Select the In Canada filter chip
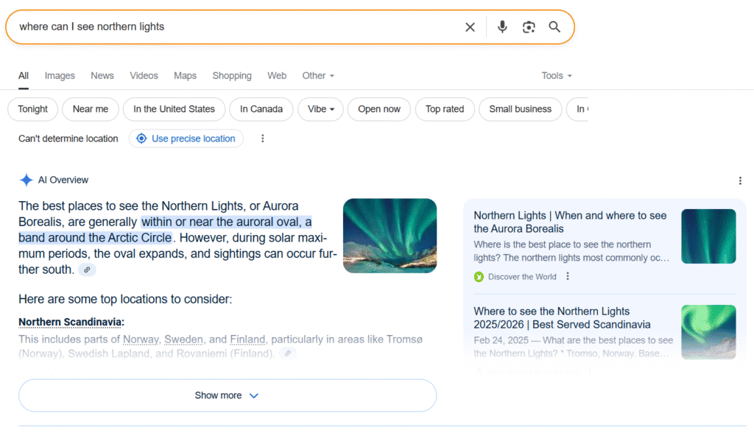Viewport: 754px width, 433px height. point(261,109)
